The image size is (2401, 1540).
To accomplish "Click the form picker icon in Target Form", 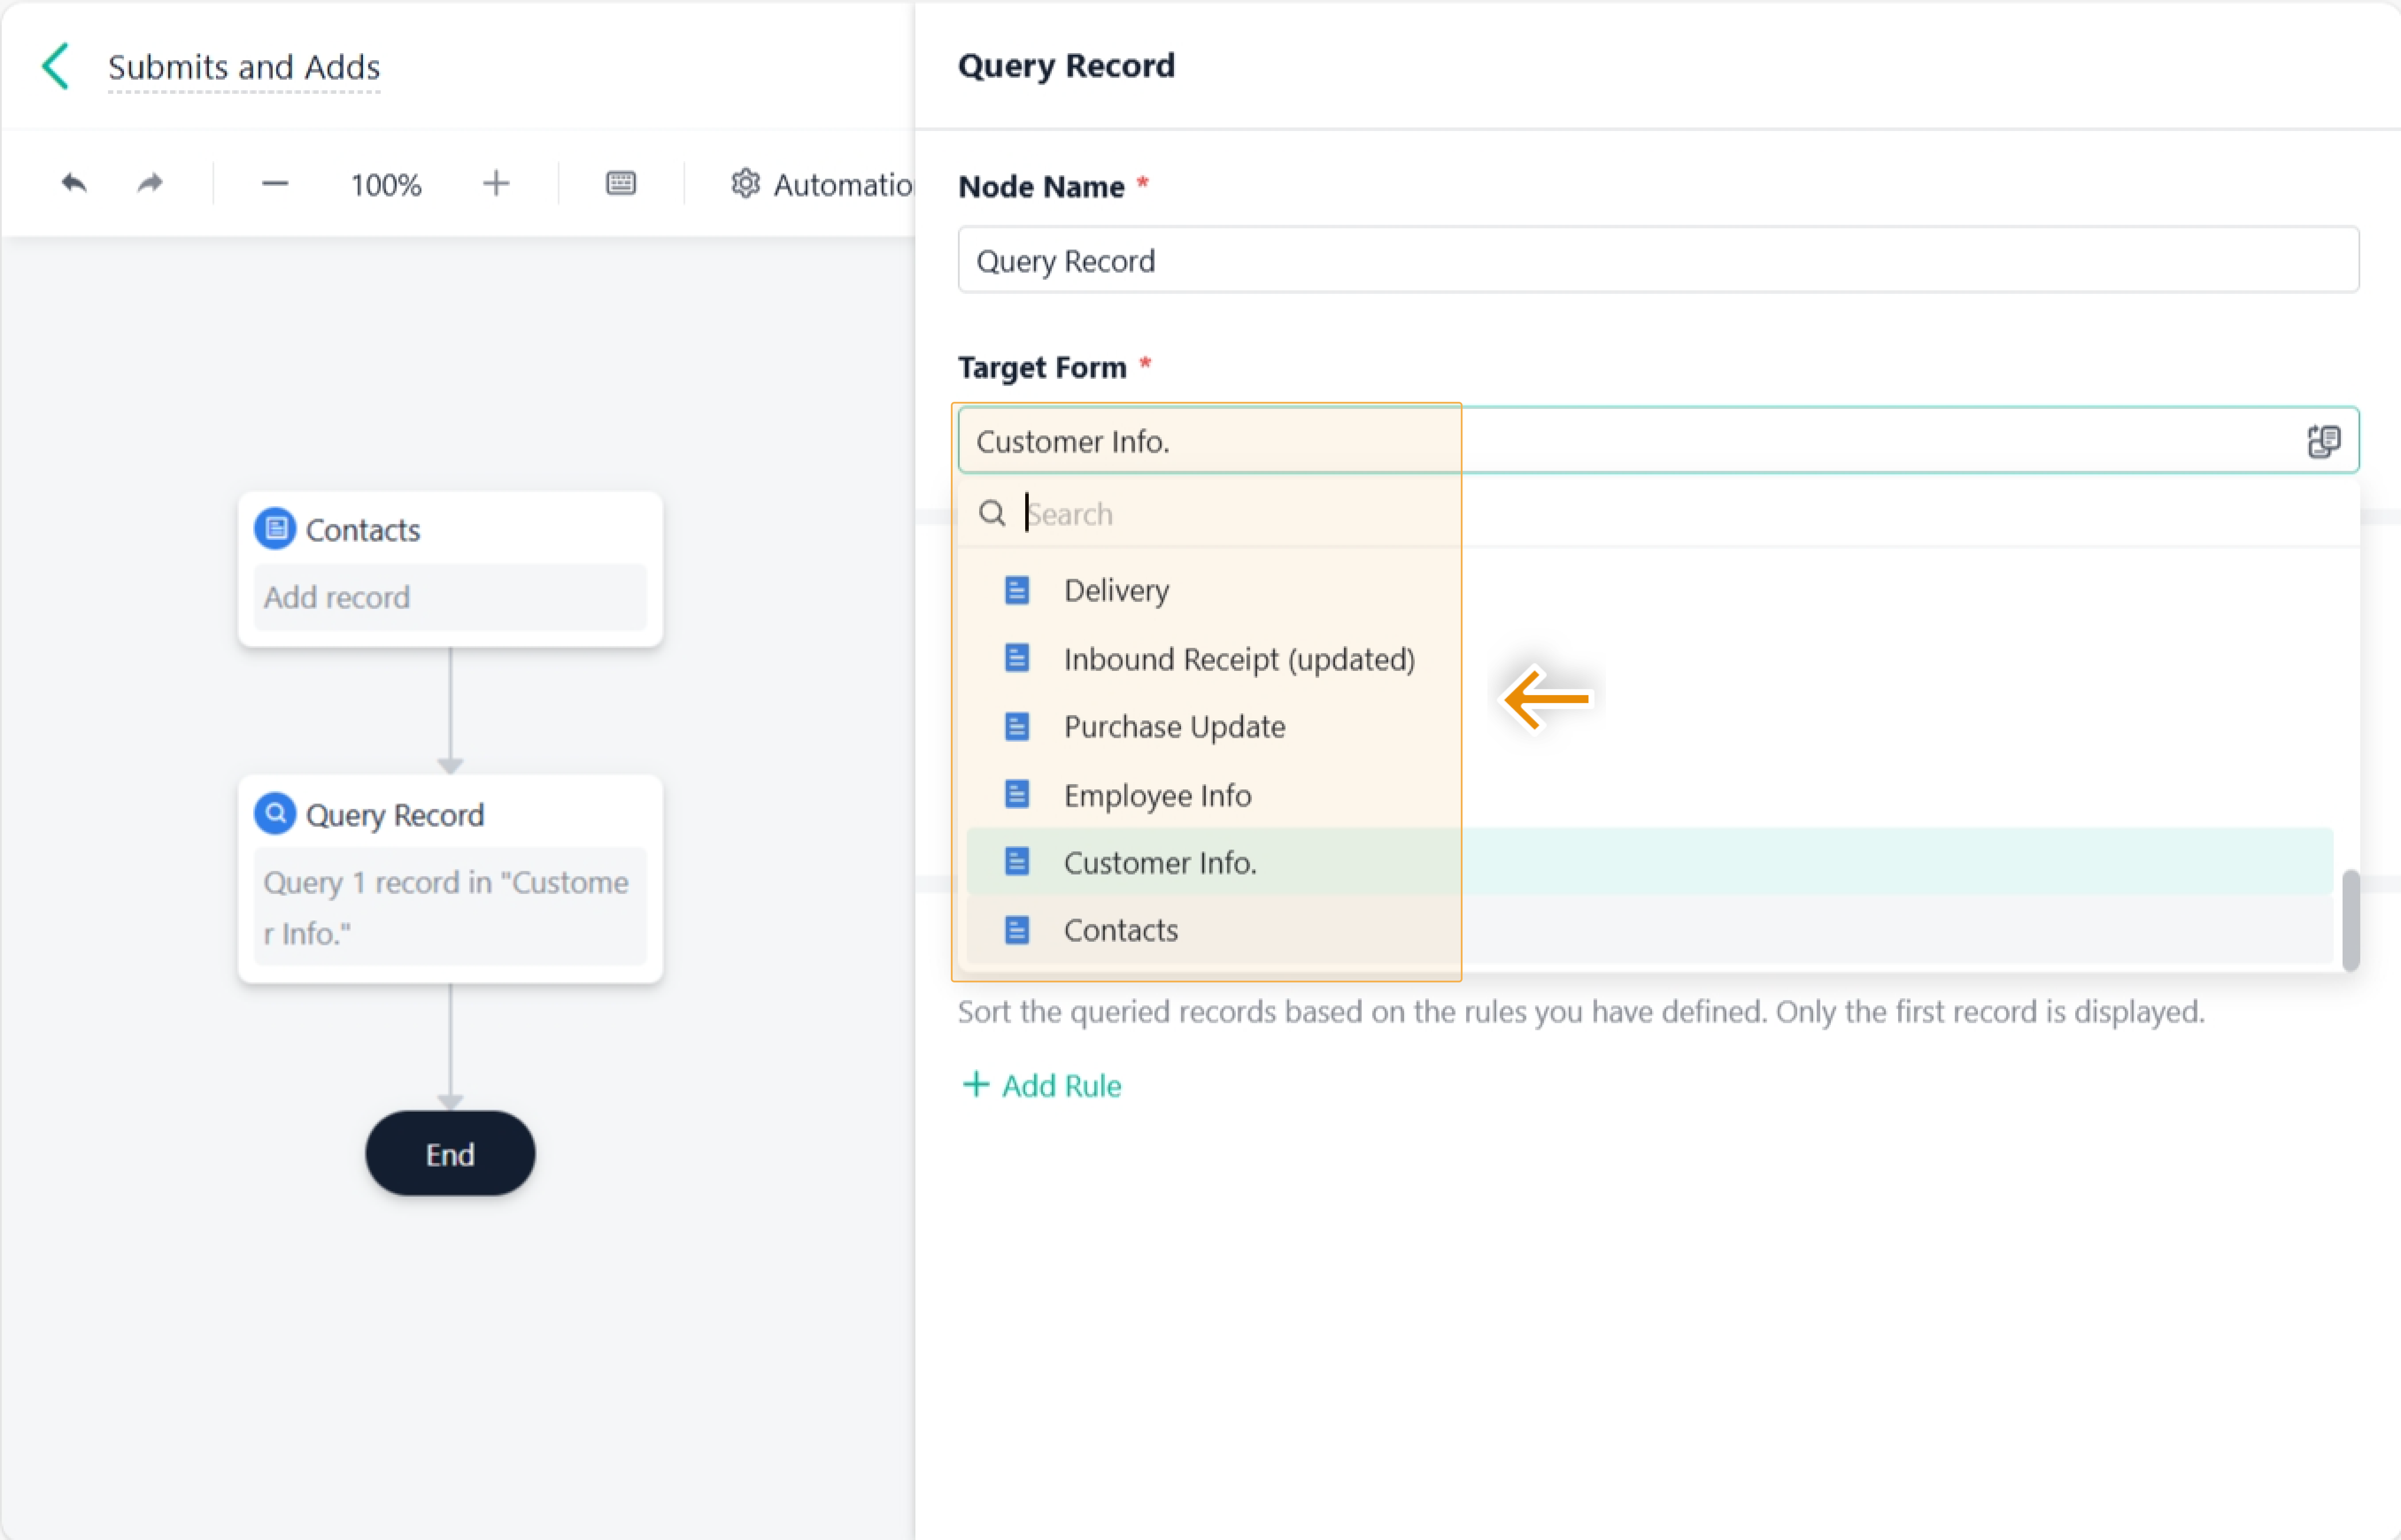I will tap(2324, 441).
